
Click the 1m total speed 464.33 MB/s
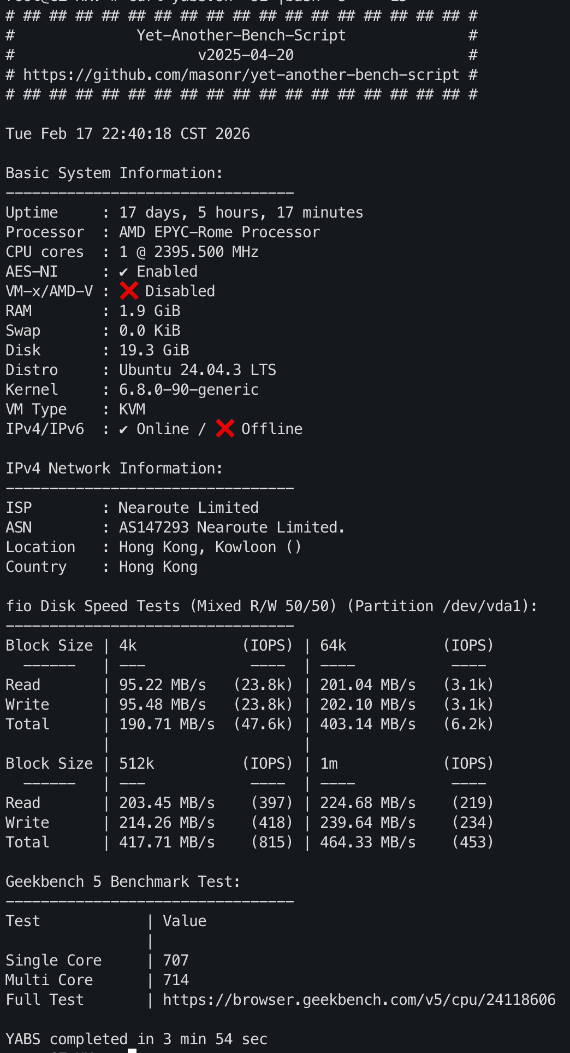point(367,843)
